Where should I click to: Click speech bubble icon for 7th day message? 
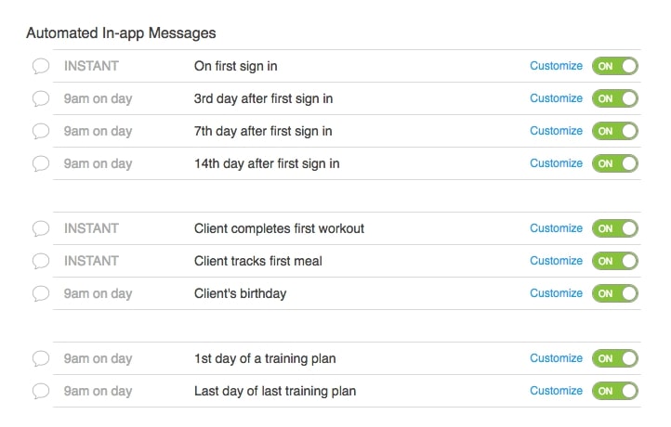[x=40, y=131]
